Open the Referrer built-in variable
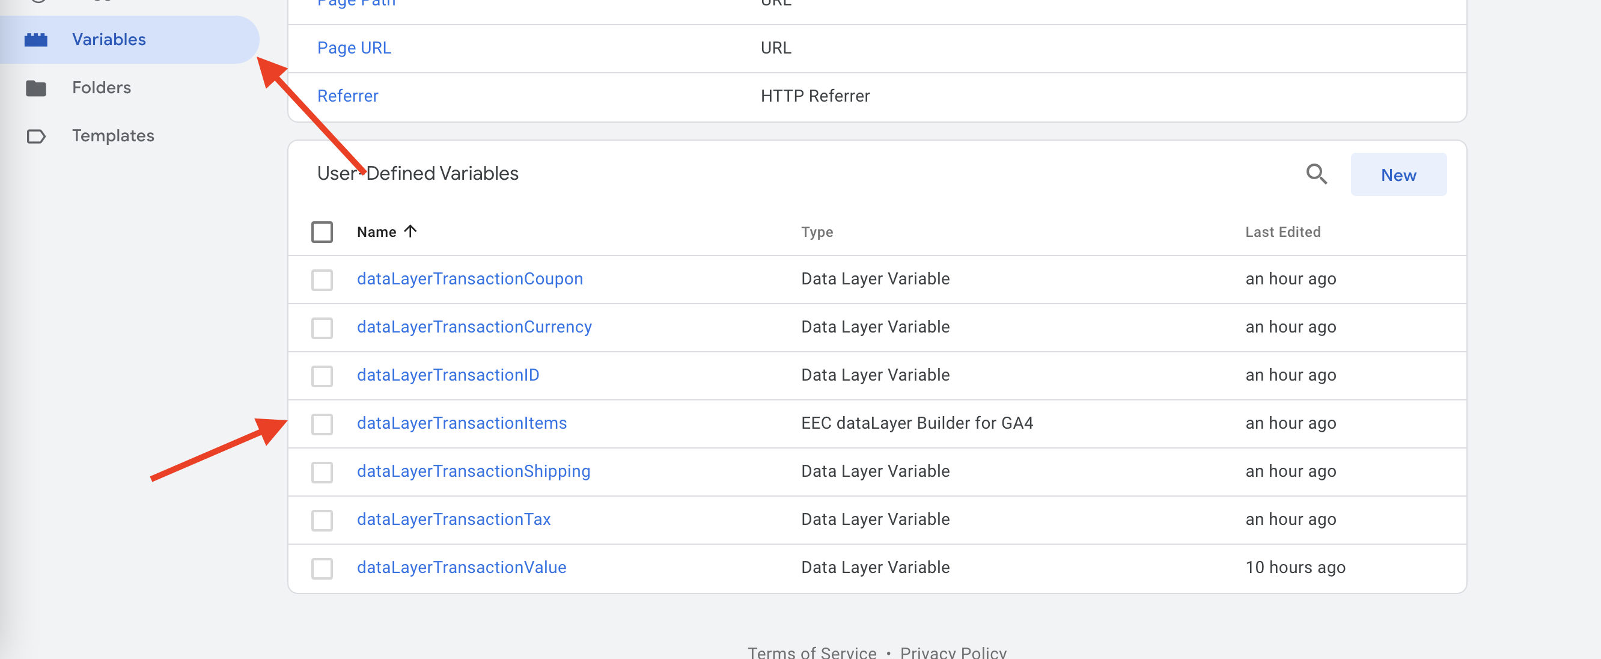The image size is (1601, 659). [347, 96]
